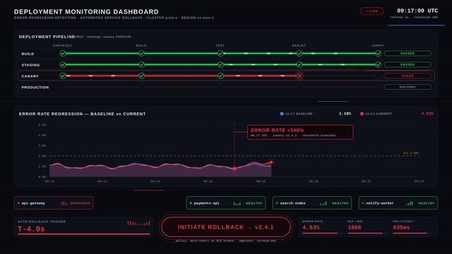
Task: Click the latest current error rate point
Action: coord(271,162)
